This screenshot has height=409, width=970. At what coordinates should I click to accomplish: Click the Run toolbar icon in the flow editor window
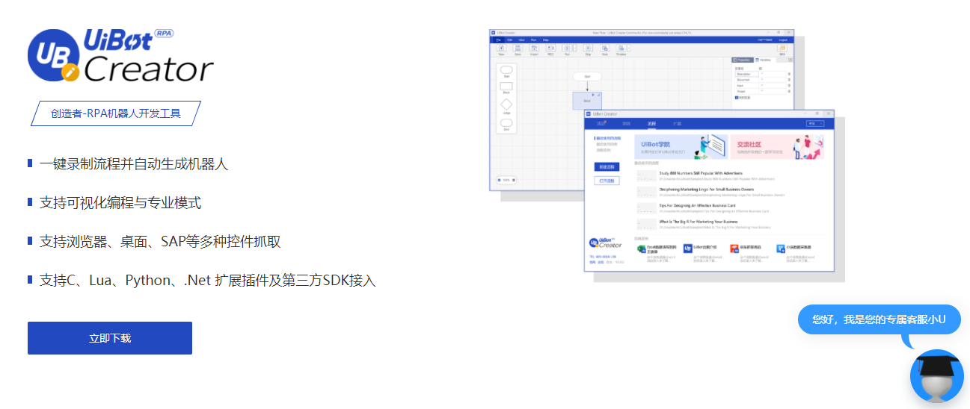(567, 49)
